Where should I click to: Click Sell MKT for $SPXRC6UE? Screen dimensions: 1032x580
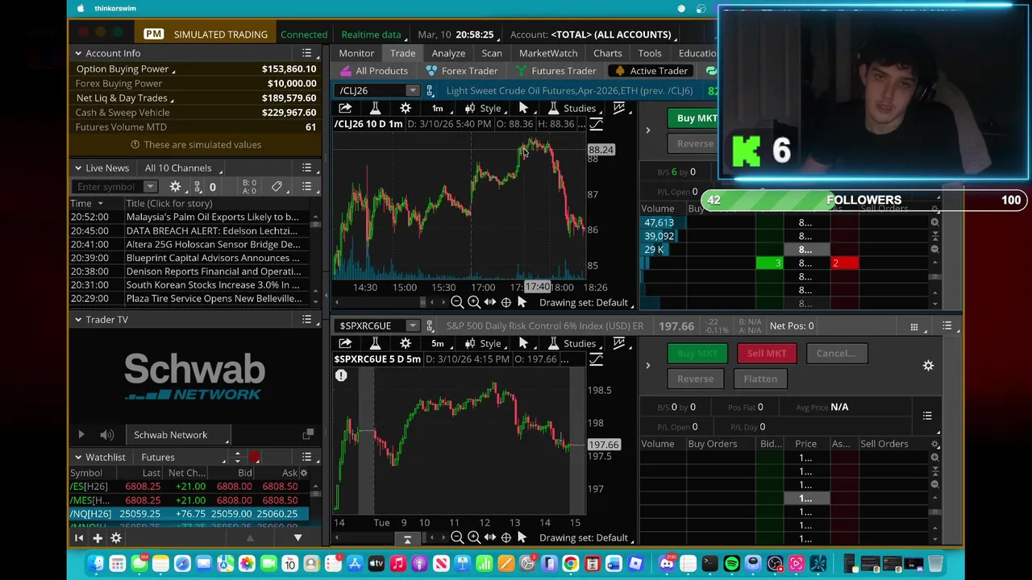tap(767, 353)
